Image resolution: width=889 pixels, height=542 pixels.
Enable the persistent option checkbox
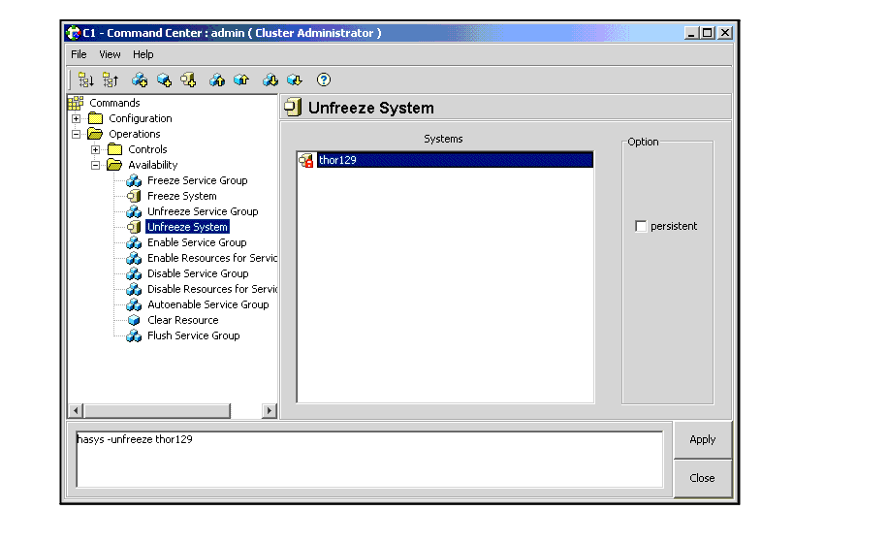pos(641,227)
